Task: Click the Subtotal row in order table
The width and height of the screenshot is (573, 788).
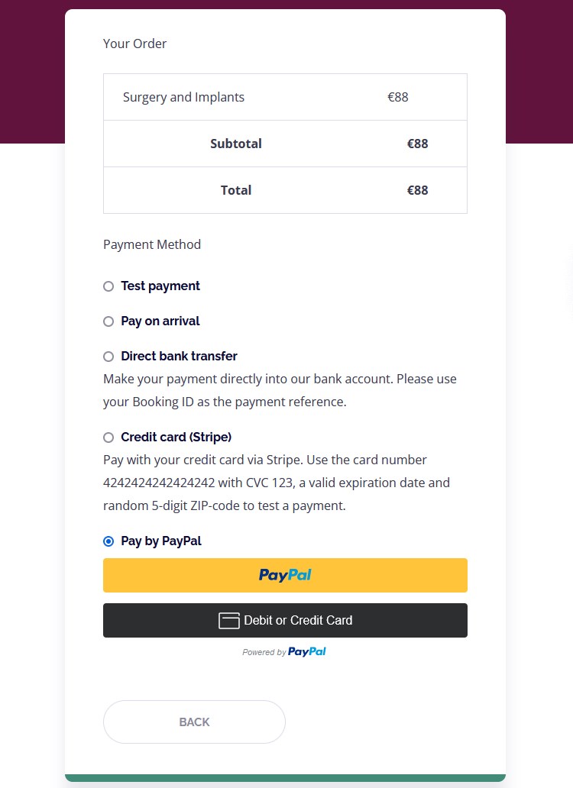Action: click(x=285, y=144)
